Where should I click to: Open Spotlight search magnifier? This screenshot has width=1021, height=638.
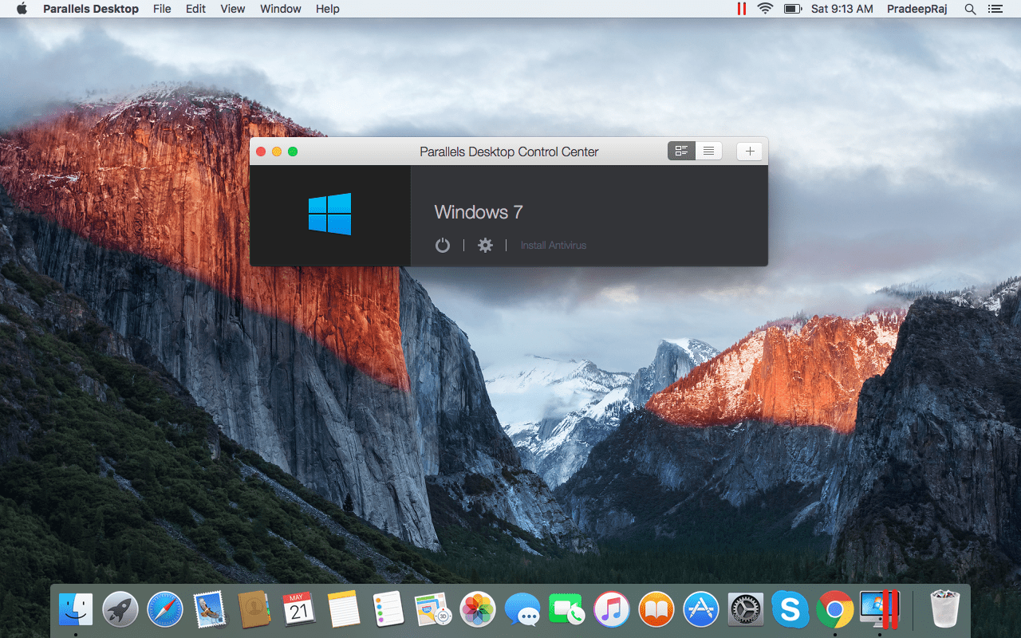(x=970, y=9)
